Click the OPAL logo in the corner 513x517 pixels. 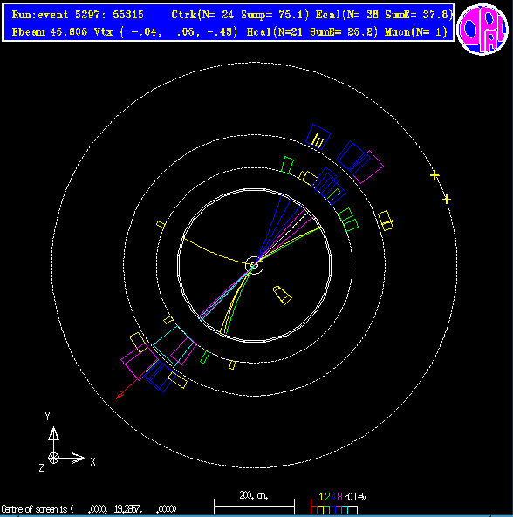(482, 30)
